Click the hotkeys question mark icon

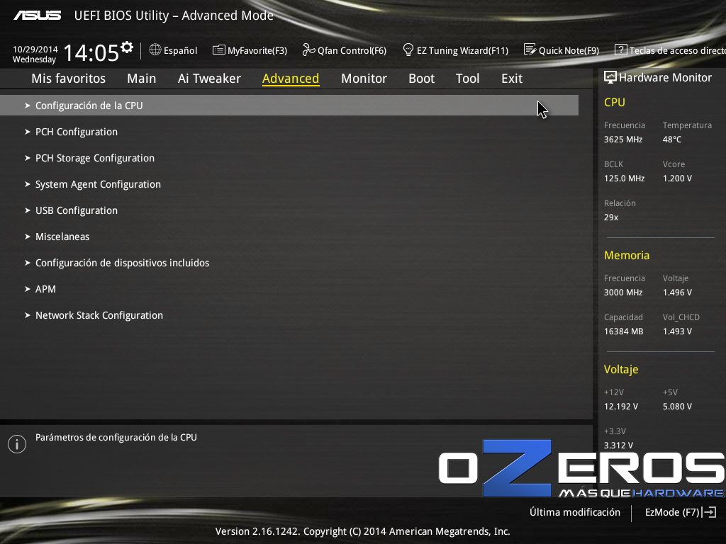(620, 50)
